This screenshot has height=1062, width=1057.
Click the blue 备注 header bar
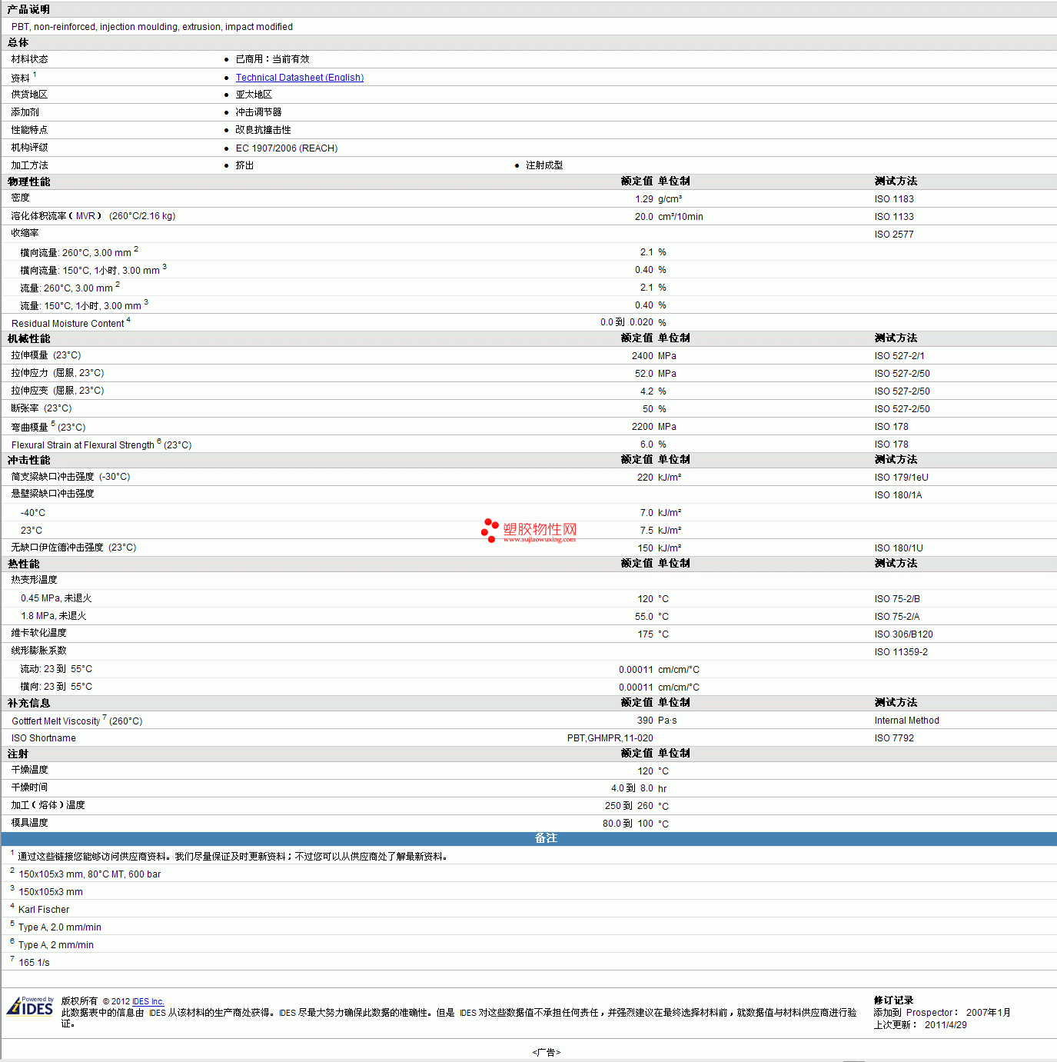pos(546,838)
